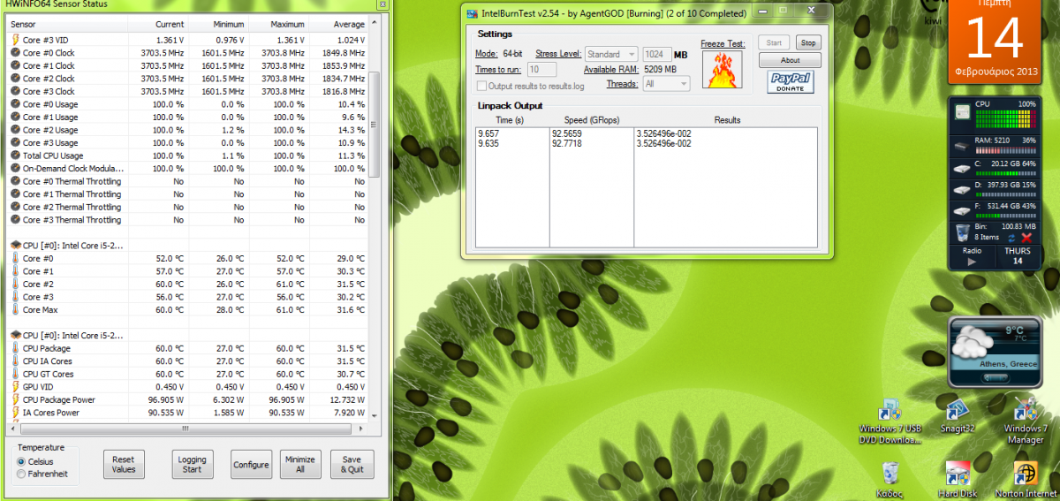Tick Output results to results.log checkbox
The height and width of the screenshot is (501, 1060).
[481, 86]
